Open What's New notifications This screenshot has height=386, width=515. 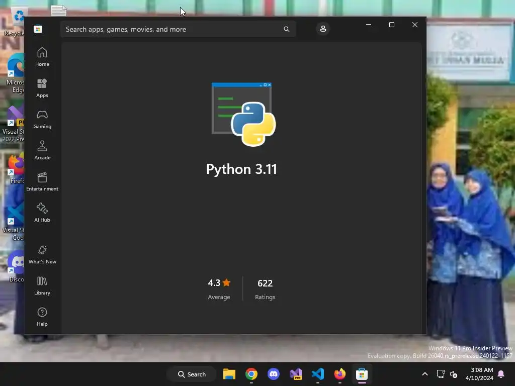(x=42, y=254)
